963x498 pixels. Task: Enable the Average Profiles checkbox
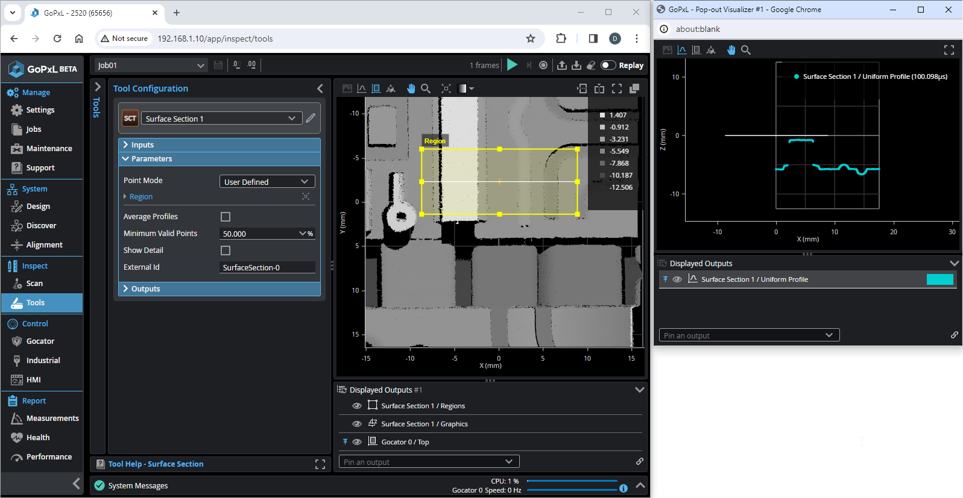(226, 217)
